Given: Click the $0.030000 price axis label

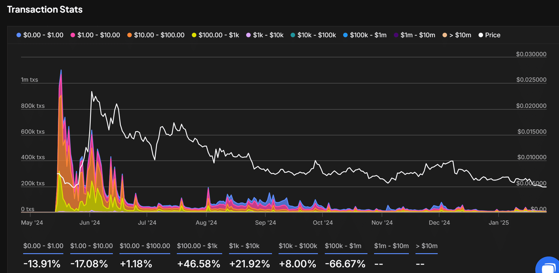Looking at the screenshot, I should tap(531, 54).
